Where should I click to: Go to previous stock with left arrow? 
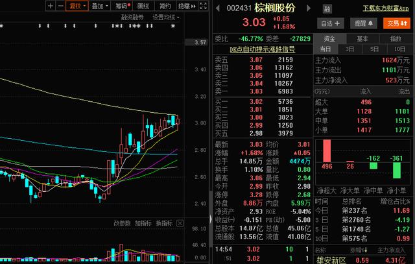(218, 8)
